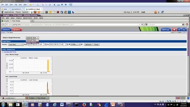Click the GNOME network connection icon
Image resolution: width=190 pixels, height=107 pixels.
click(162, 12)
